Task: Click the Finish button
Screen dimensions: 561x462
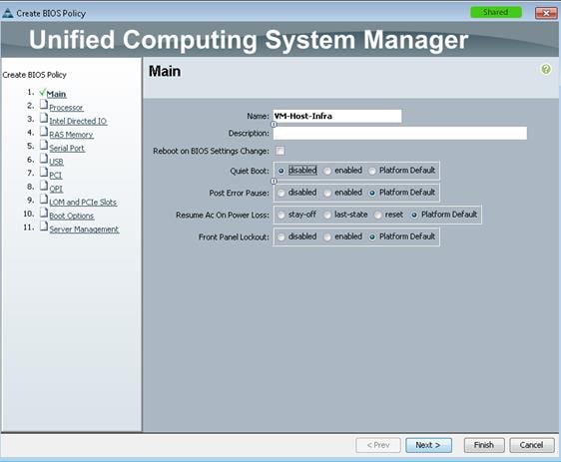Action: (484, 445)
